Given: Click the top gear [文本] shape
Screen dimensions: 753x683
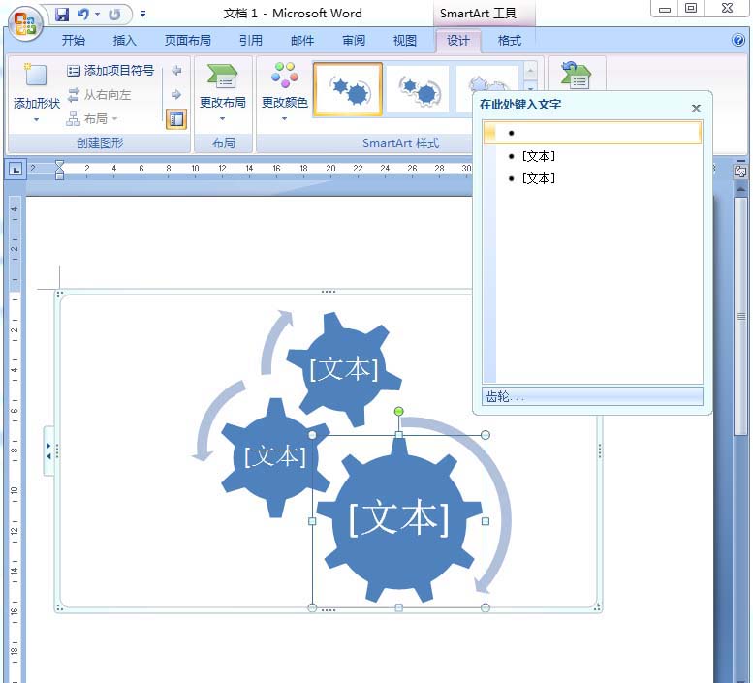Looking at the screenshot, I should tap(344, 369).
